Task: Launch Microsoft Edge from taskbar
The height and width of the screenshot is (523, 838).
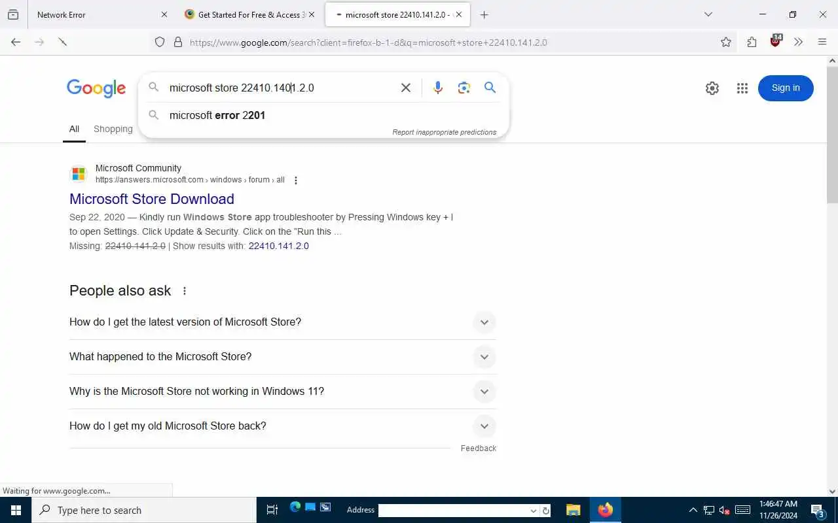Action: pos(295,507)
